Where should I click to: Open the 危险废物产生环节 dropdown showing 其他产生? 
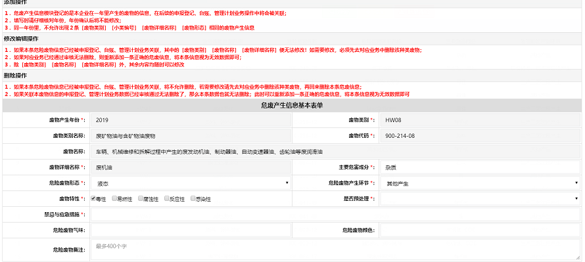(480, 183)
